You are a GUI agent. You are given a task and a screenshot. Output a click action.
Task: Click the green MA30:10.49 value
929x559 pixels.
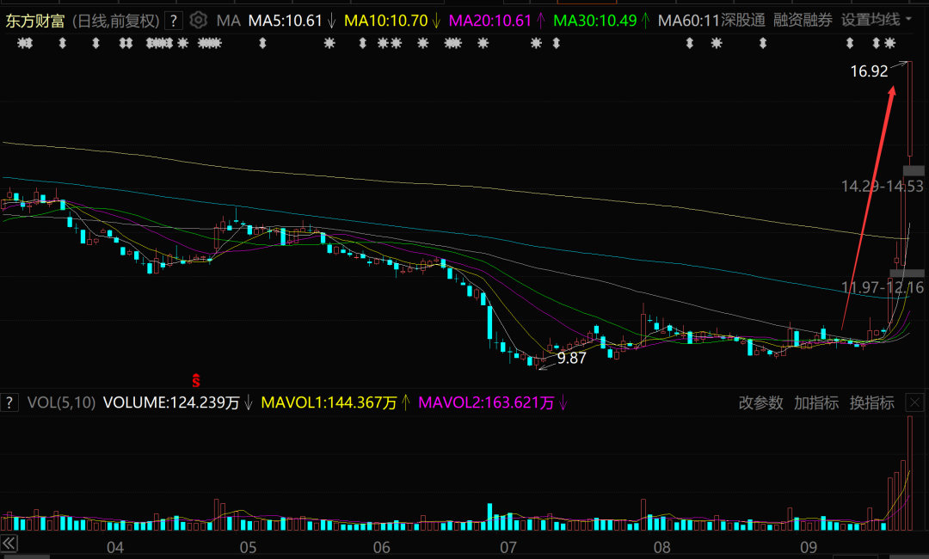pyautogui.click(x=595, y=21)
